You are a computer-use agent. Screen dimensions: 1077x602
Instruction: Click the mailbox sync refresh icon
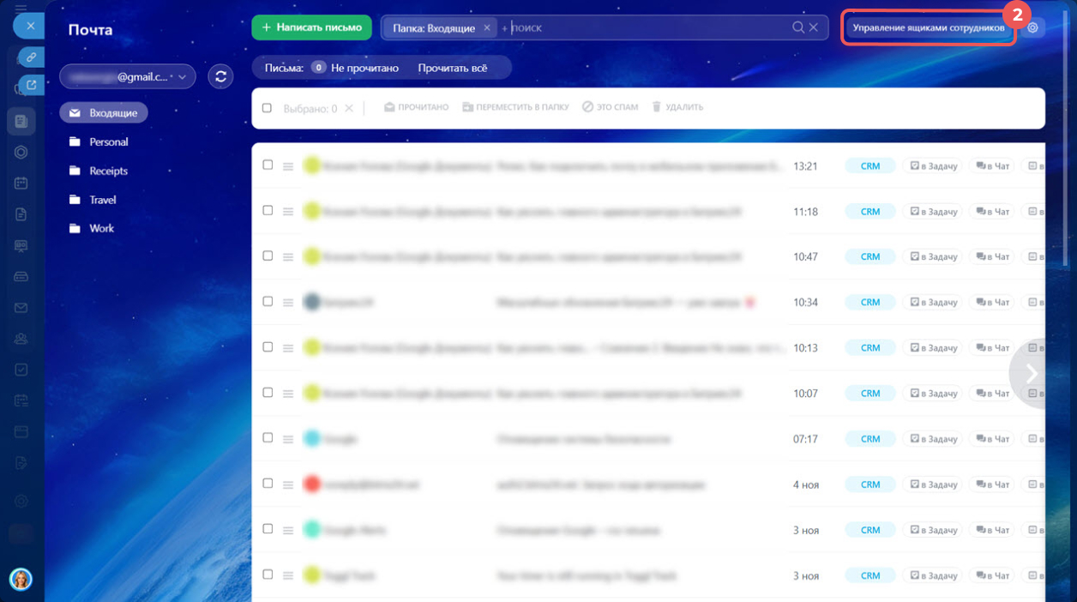220,76
